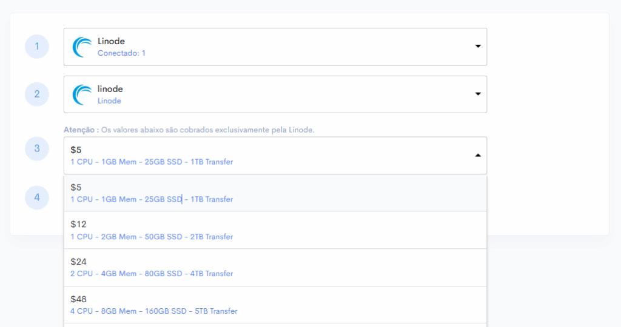Viewport: 621px width, 327px height.
Task: Click the Linode logo in the provider field
Action: (82, 47)
